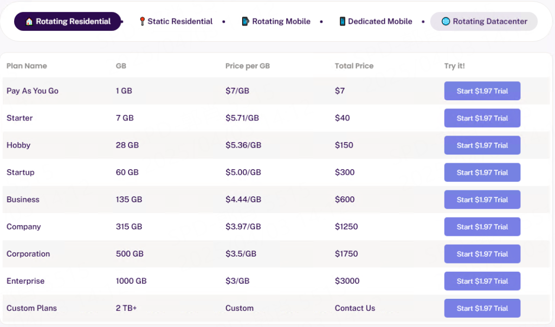The image size is (555, 327).
Task: Open the Rotating Mobile tab
Action: (281, 22)
